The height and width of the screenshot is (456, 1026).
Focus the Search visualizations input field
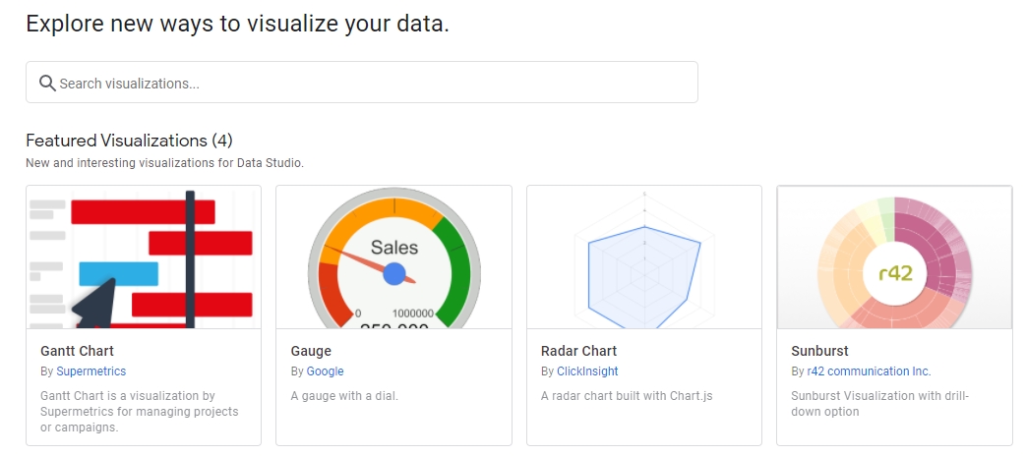pyautogui.click(x=374, y=84)
